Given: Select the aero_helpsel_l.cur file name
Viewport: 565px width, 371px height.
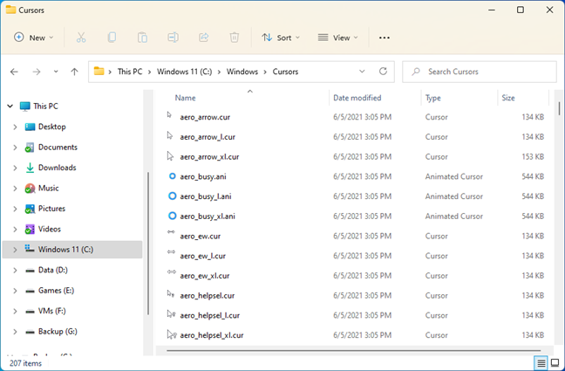Looking at the screenshot, I should [210, 316].
